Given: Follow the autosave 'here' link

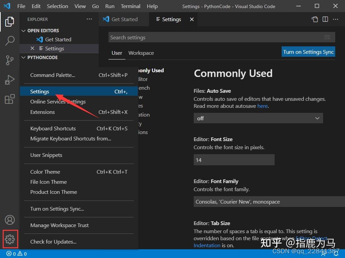Looking at the screenshot, I should (262, 106).
